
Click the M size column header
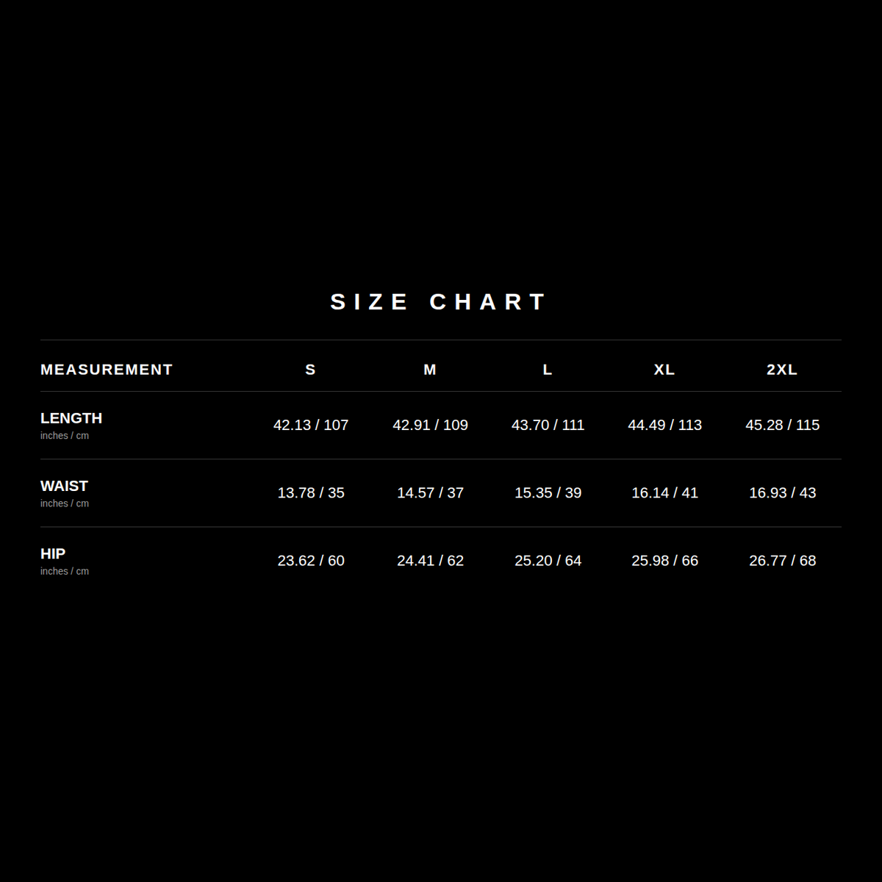430,370
